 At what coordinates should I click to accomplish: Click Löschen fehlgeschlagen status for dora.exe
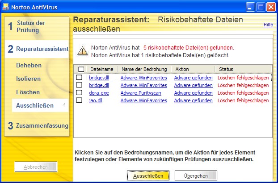tap(243, 93)
